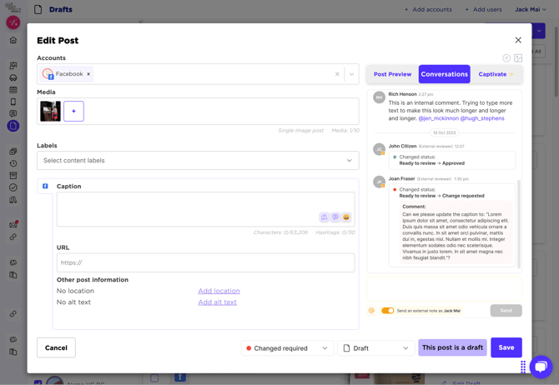
Task: Click into the URL input field
Action: [205, 262]
